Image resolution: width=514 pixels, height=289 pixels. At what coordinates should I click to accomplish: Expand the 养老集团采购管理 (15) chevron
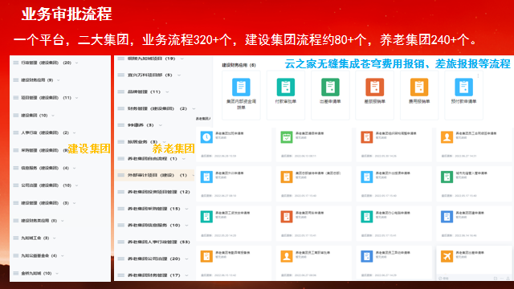coord(187,209)
